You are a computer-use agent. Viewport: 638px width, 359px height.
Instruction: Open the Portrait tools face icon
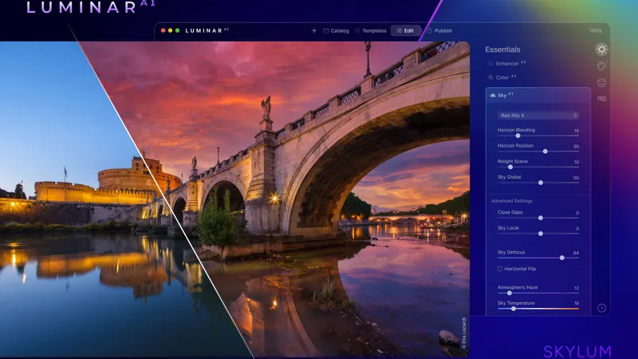coord(601,82)
